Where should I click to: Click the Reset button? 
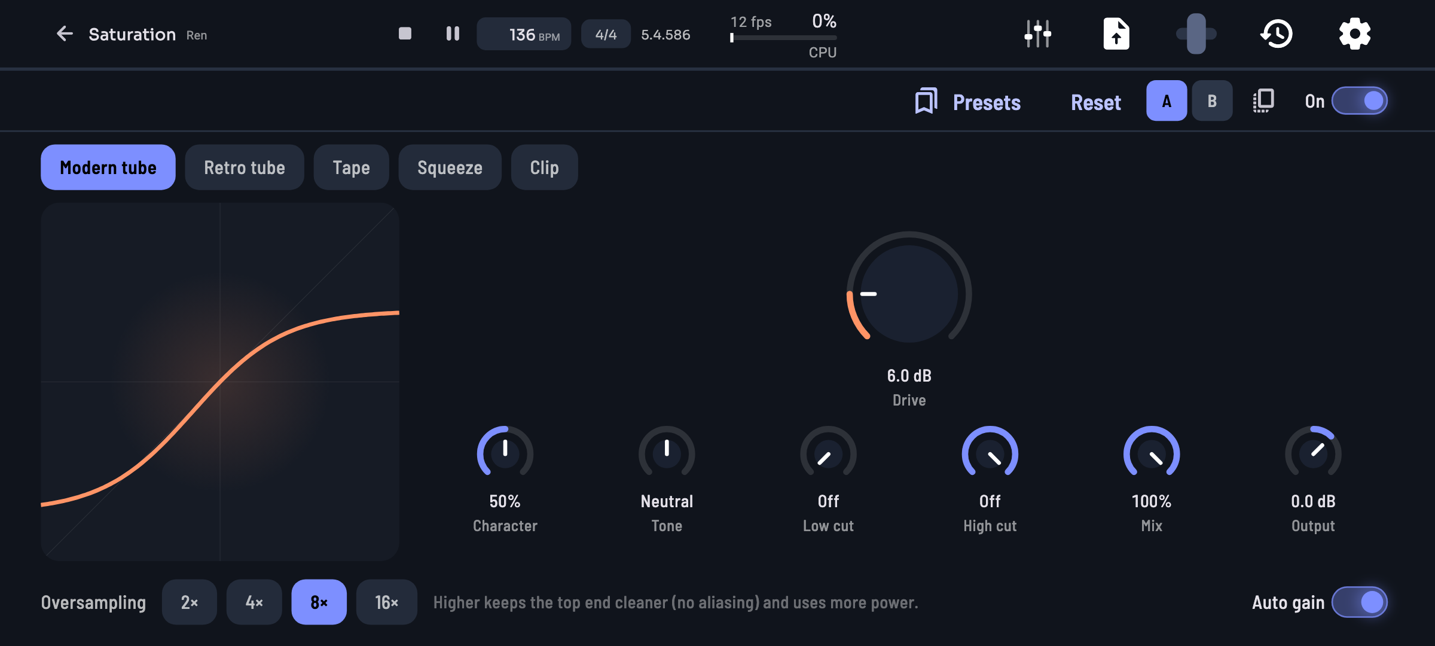pyautogui.click(x=1096, y=102)
